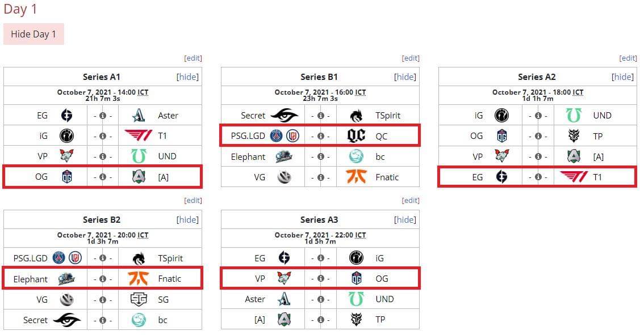This screenshot has height=335, width=640.
Task: Open info icon for VP vs OG match
Action: coord(320,279)
